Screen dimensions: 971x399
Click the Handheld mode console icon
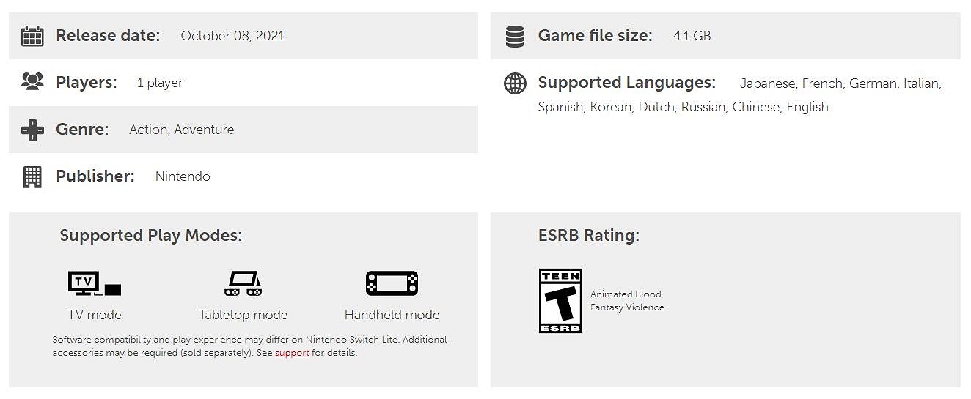[392, 283]
